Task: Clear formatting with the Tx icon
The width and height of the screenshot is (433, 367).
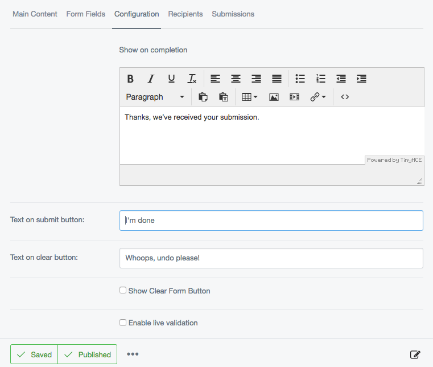Action: (192, 79)
